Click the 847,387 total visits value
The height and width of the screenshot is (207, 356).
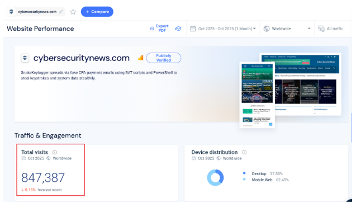coord(43,178)
